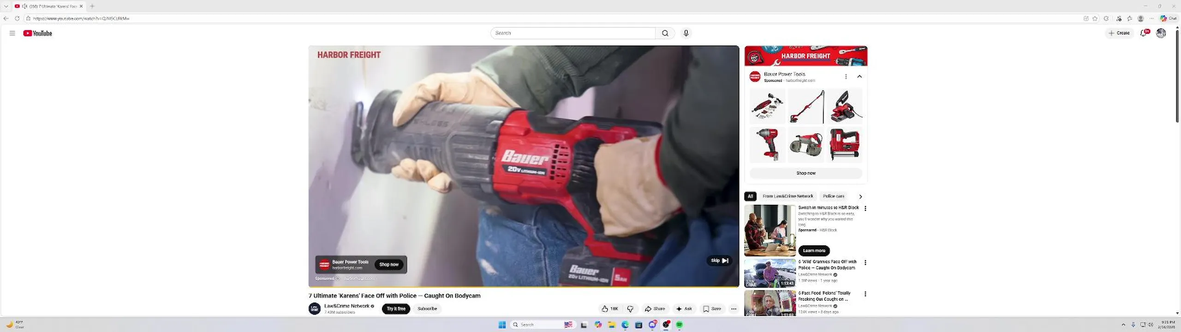Click the video title text
Viewport: 1181px width, 332px height.
pyautogui.click(x=394, y=296)
